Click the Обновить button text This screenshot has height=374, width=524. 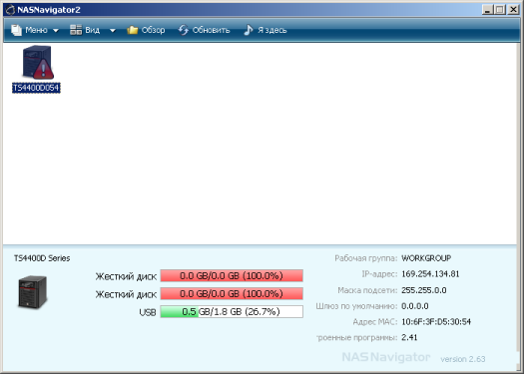[211, 30]
